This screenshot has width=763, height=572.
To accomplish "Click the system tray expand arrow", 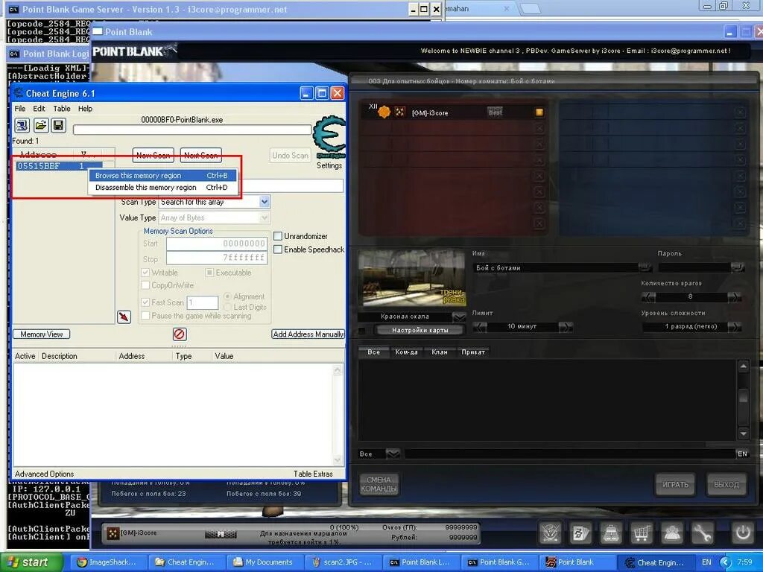I will 725,562.
